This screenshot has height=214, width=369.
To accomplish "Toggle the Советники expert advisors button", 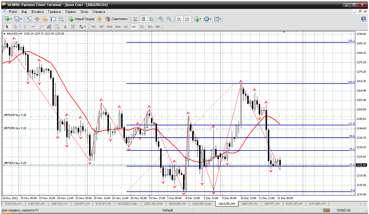I will 116,19.
